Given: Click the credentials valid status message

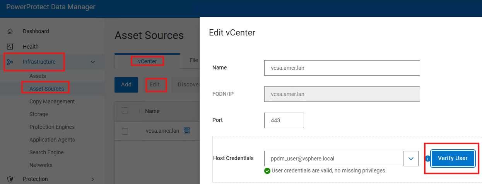Looking at the screenshot, I should click(x=329, y=170).
